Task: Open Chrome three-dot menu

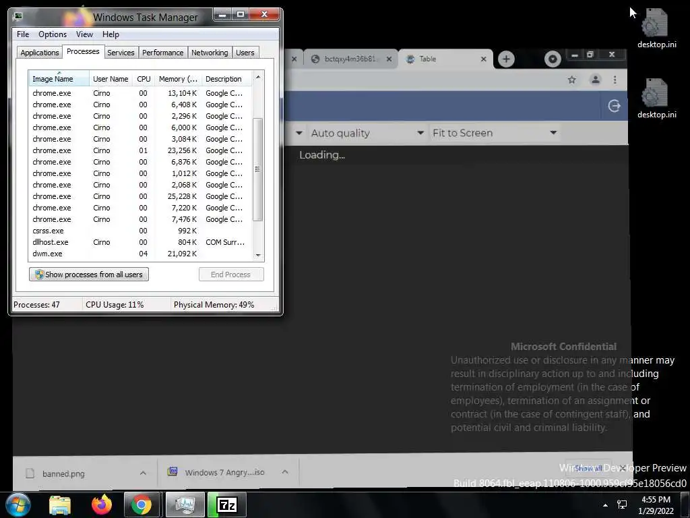Action: pyautogui.click(x=615, y=80)
